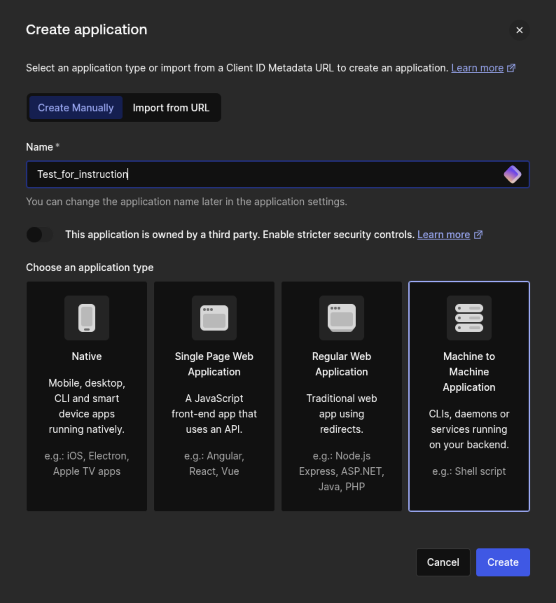
Task: Click external link icon after top Learn more
Action: (511, 68)
